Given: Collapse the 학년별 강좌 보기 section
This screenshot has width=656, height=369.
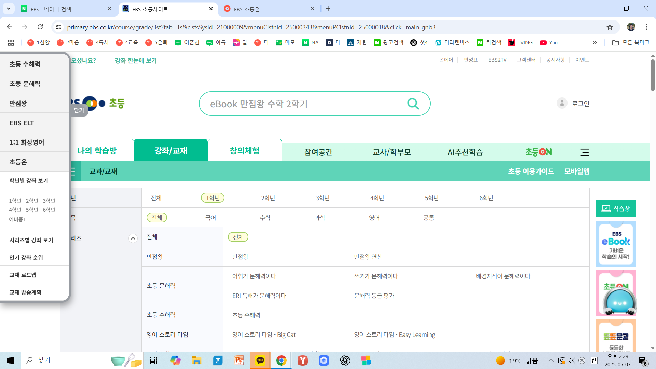Looking at the screenshot, I should [61, 180].
